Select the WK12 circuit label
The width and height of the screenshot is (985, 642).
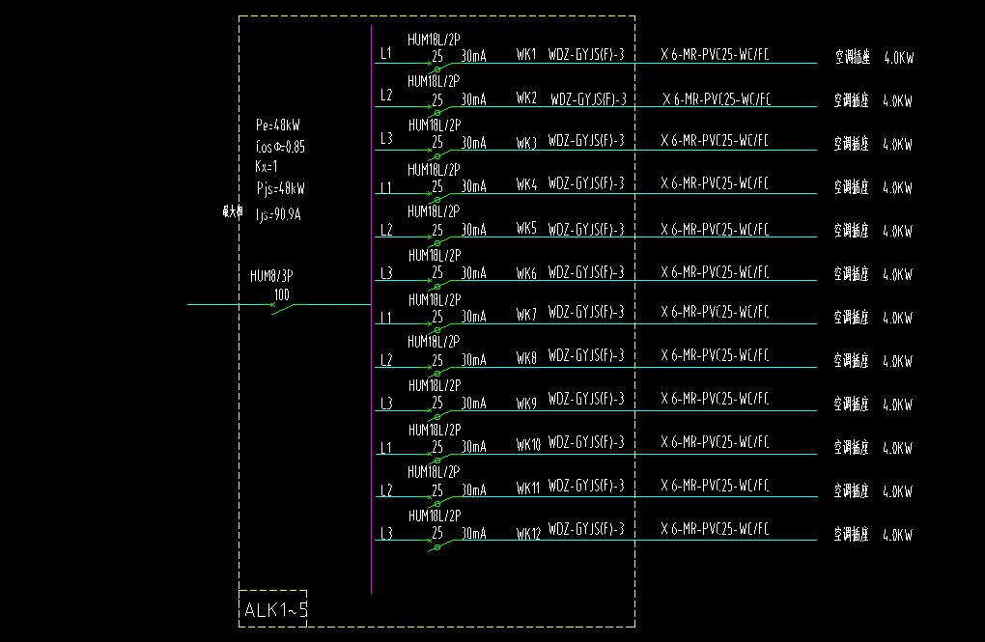[528, 534]
